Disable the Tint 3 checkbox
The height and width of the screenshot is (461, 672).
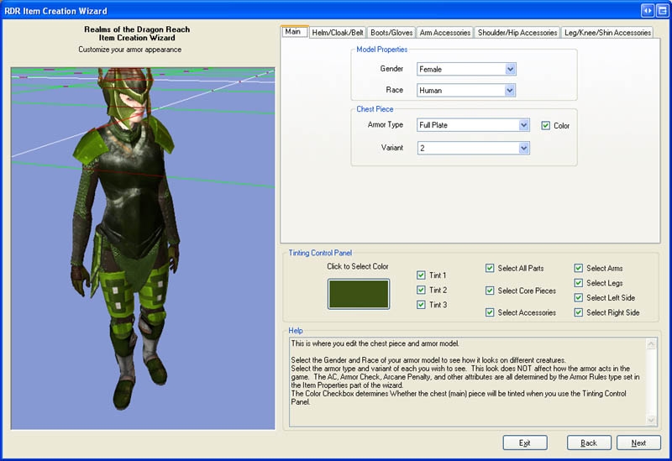pyautogui.click(x=422, y=305)
